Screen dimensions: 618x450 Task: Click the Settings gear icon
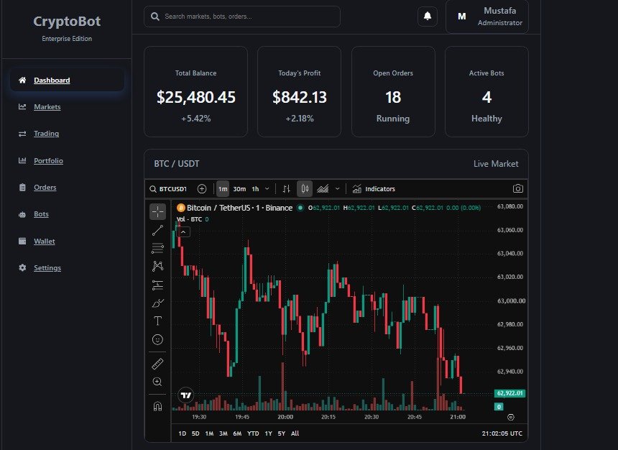pyautogui.click(x=22, y=268)
